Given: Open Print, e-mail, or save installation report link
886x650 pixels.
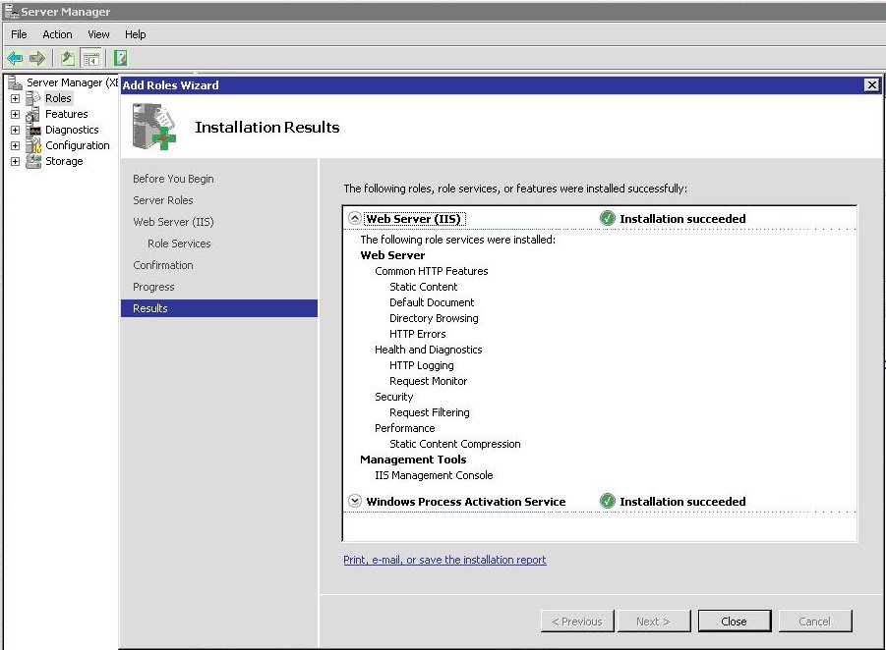Looking at the screenshot, I should click(x=444, y=560).
